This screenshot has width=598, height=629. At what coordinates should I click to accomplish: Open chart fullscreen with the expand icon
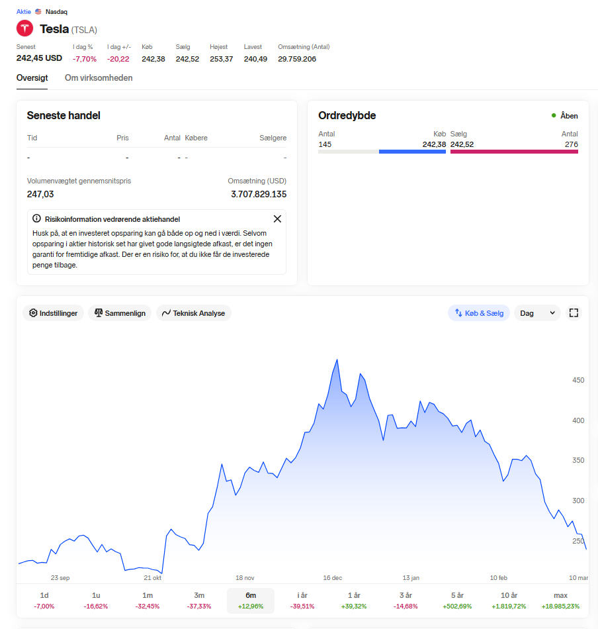(574, 313)
